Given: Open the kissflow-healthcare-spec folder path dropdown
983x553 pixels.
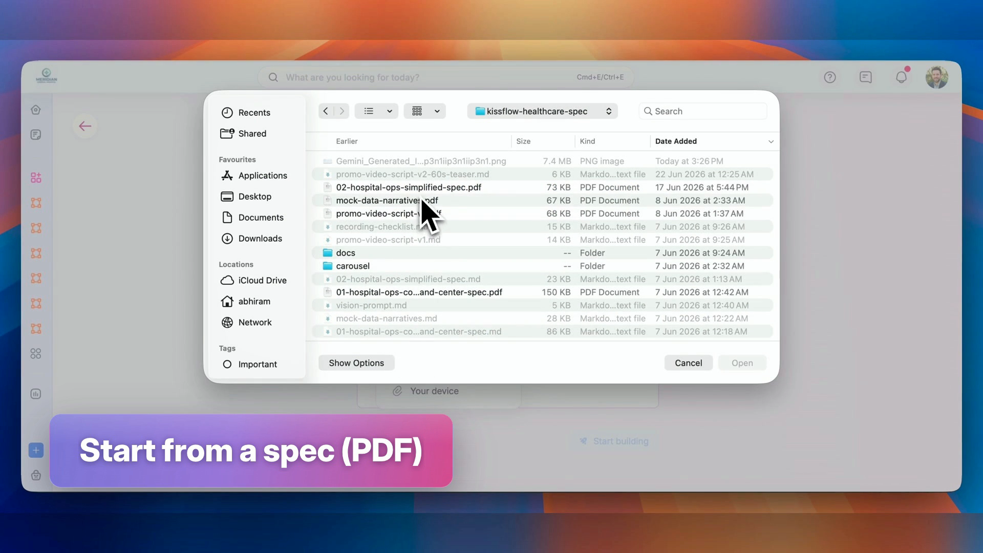Looking at the screenshot, I should [542, 111].
